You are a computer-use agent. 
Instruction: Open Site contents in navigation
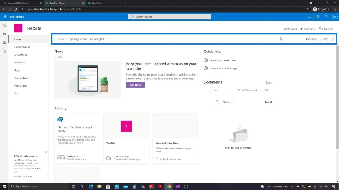pyautogui.click(x=22, y=78)
